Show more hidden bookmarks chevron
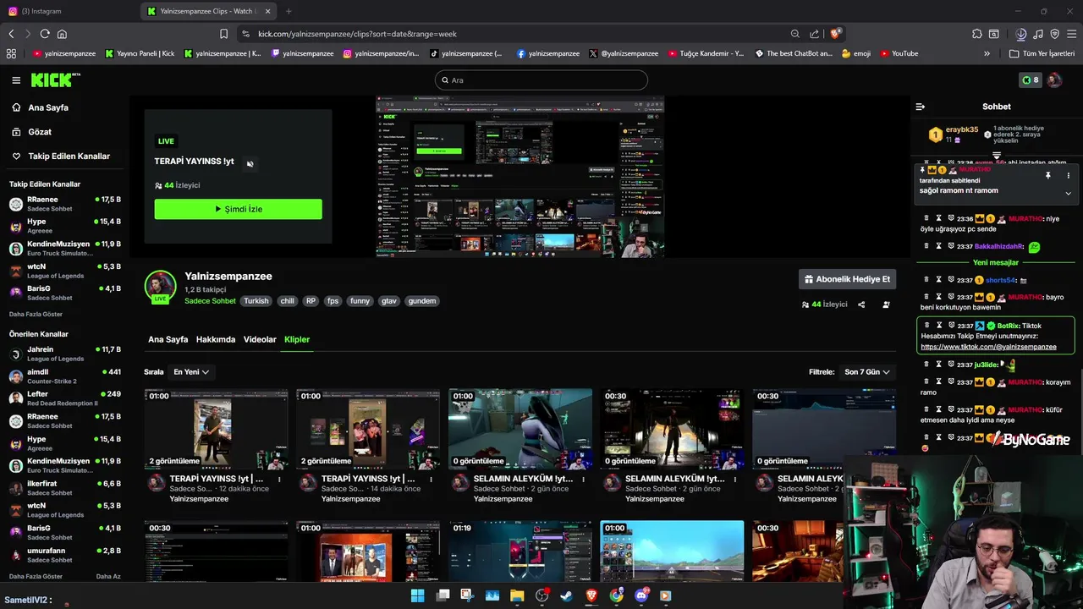Viewport: 1083px width, 609px height. 987,53
